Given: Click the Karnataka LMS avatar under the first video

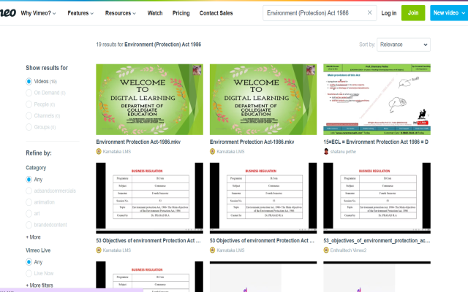Looking at the screenshot, I should (x=99, y=151).
